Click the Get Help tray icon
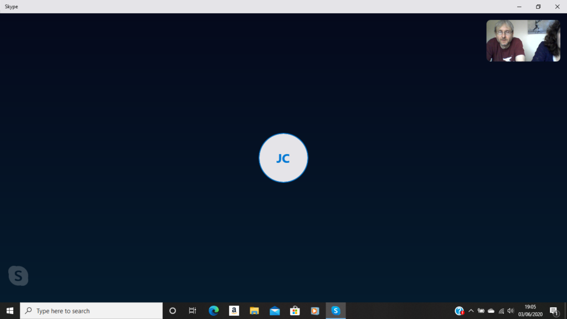This screenshot has height=319, width=567. pos(459,311)
